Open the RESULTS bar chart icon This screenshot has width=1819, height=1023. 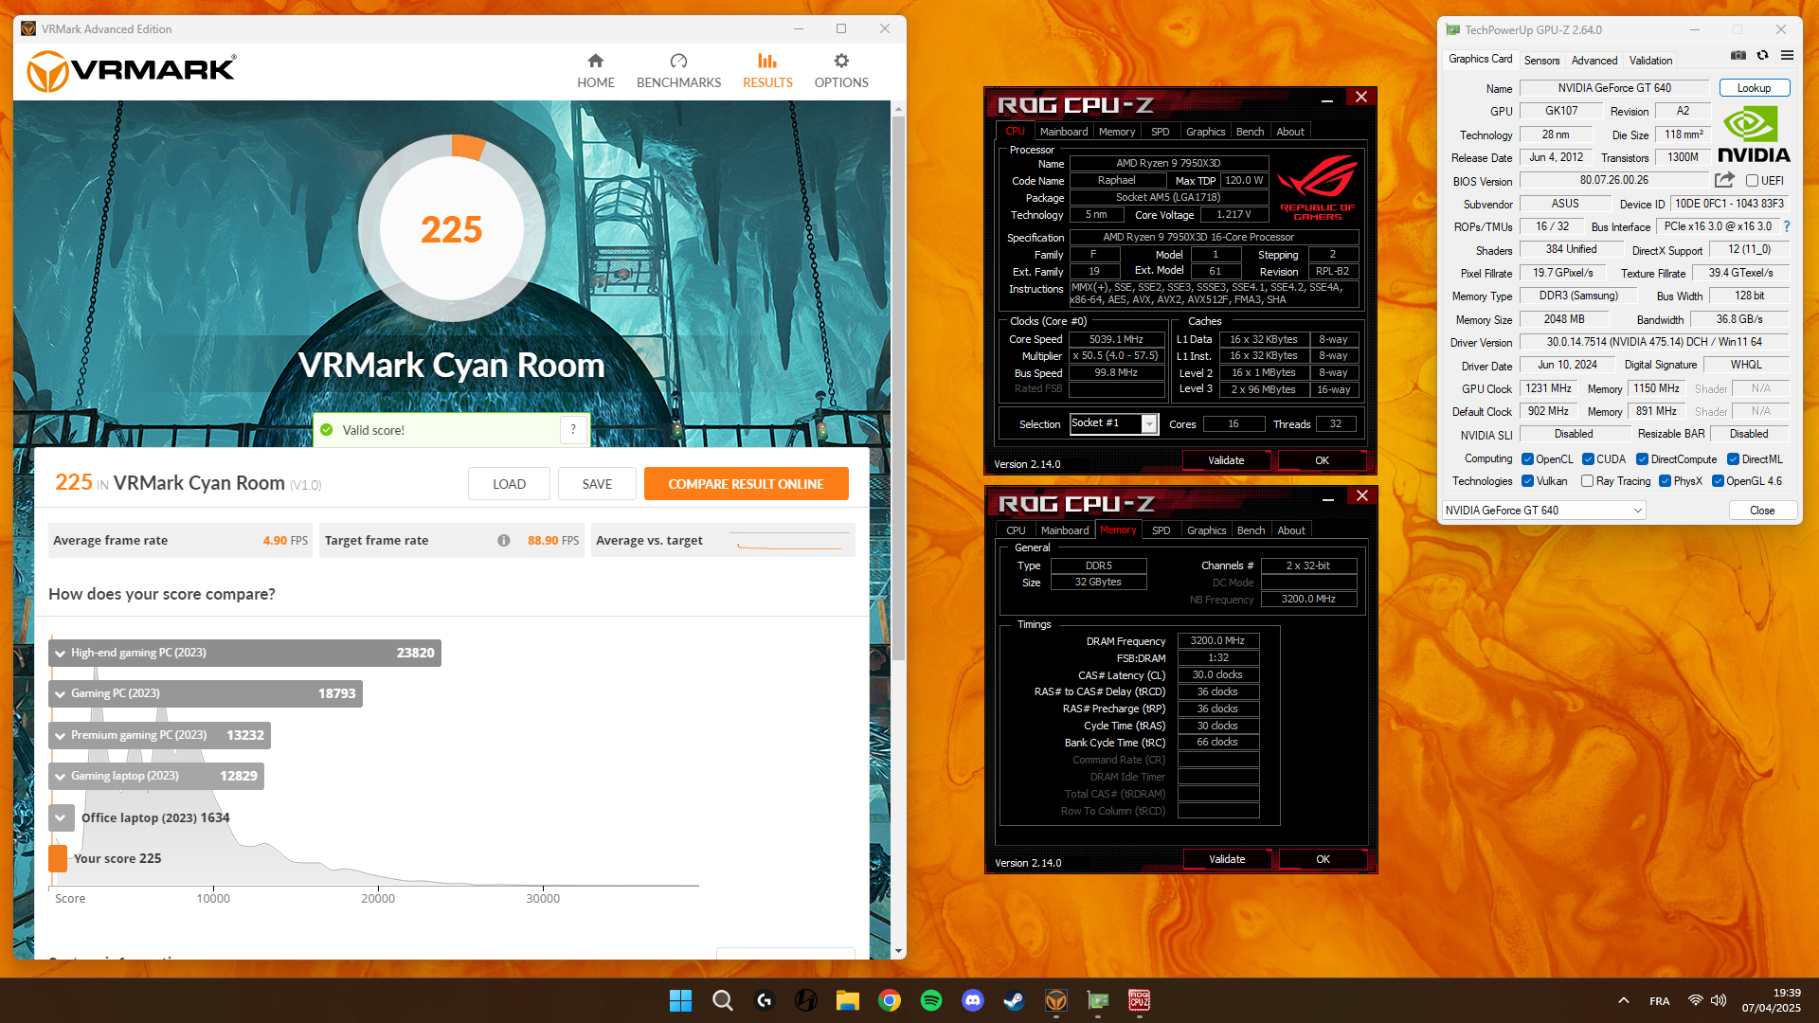(x=767, y=61)
